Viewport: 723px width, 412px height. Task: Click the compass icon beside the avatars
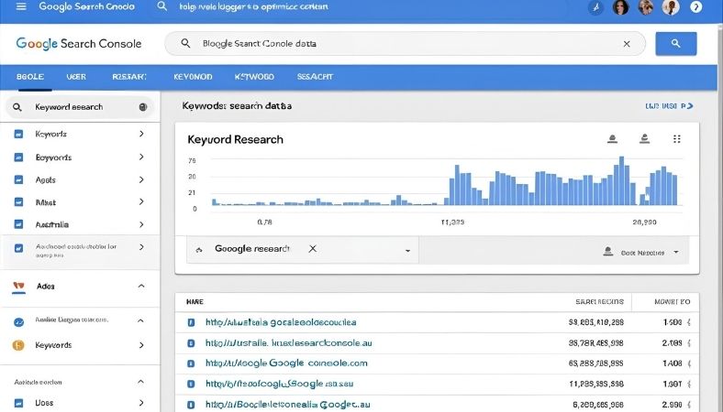[595, 7]
